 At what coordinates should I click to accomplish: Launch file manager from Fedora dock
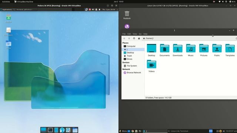click(56, 130)
